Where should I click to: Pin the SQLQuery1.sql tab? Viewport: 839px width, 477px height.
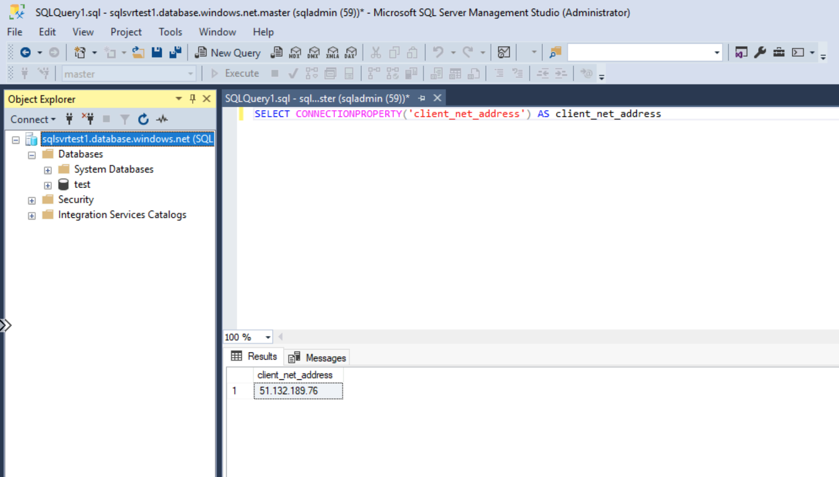pyautogui.click(x=422, y=98)
